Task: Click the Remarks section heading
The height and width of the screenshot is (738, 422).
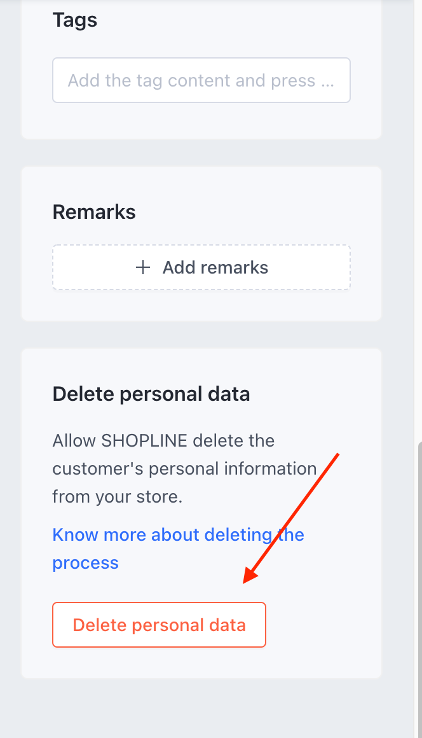Action: coord(94,212)
